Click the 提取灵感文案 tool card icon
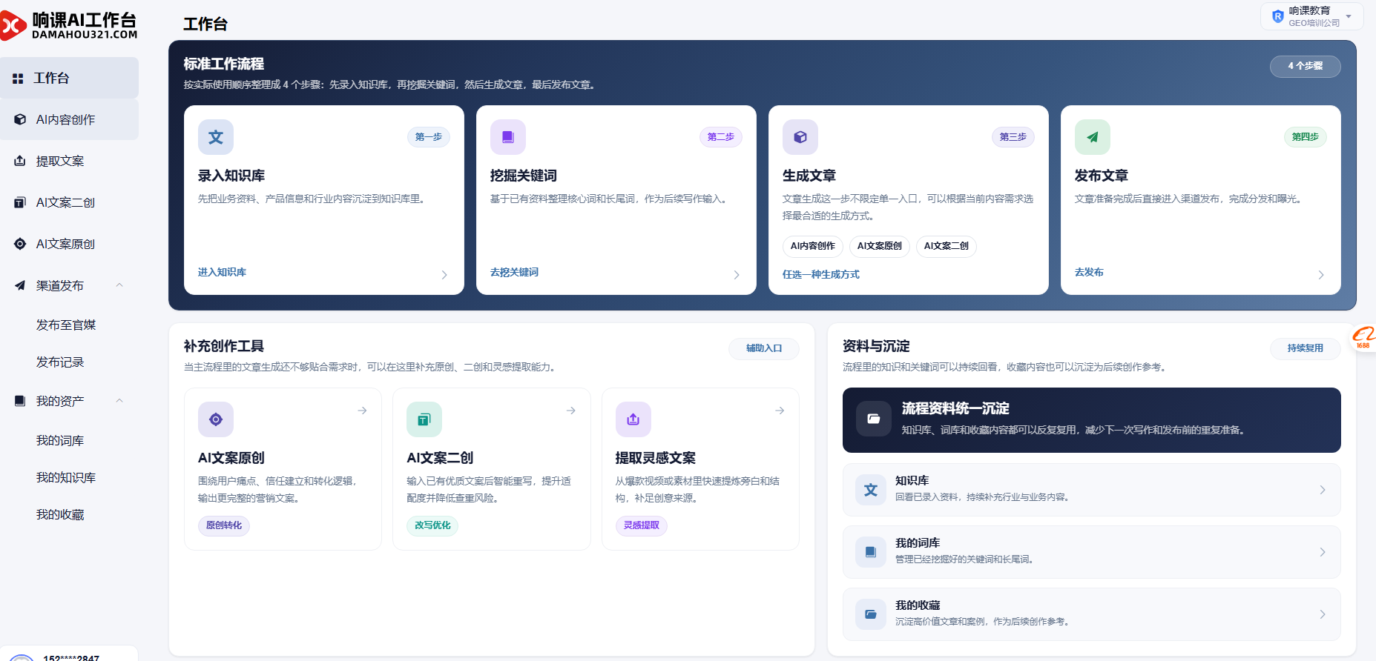Image resolution: width=1376 pixels, height=661 pixels. pyautogui.click(x=633, y=419)
